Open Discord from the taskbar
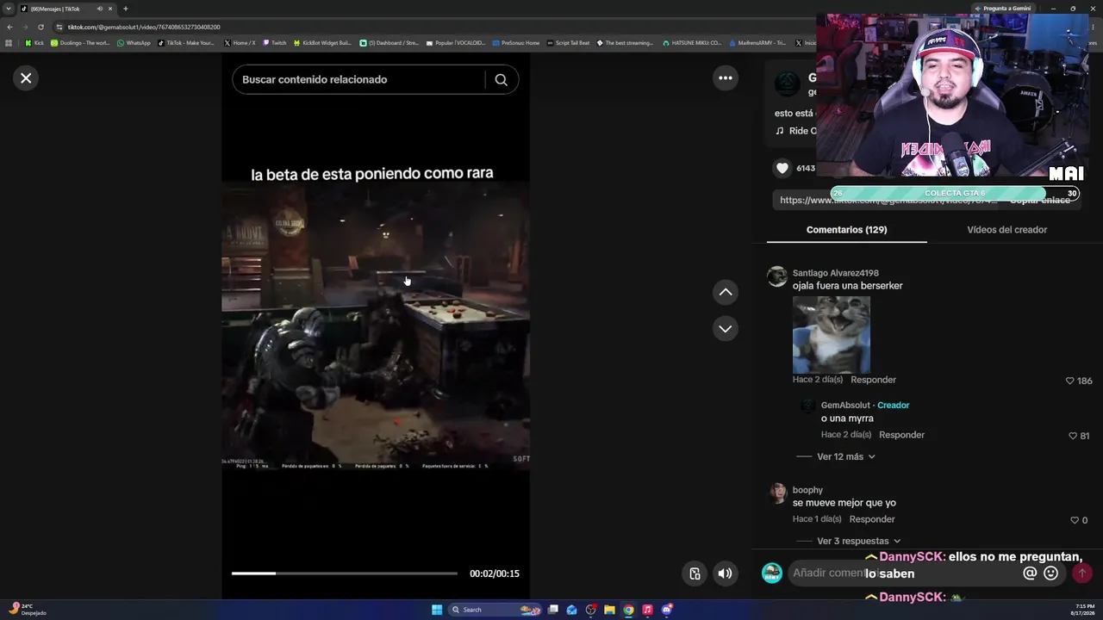 coord(666,610)
